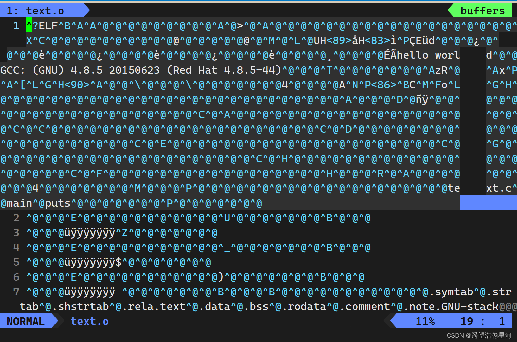Image resolution: width=517 pixels, height=342 pixels.
Task: Place cursor on ELF header text
Action: tap(48, 26)
